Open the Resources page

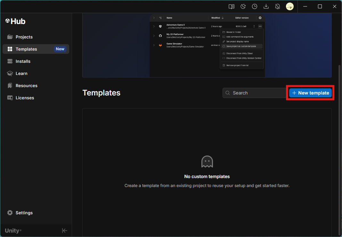pos(36,86)
